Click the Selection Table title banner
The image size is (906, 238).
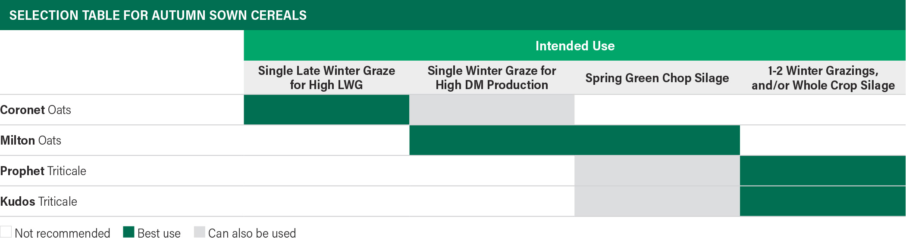(453, 15)
